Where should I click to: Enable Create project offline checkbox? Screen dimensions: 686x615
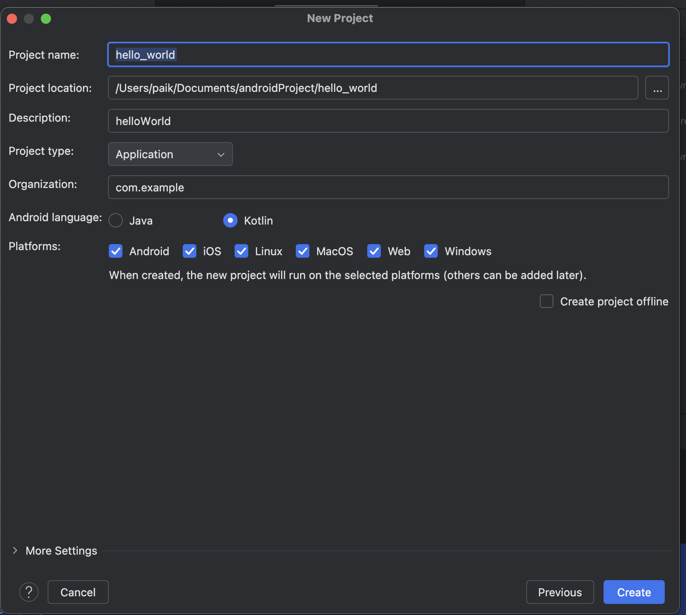click(547, 301)
